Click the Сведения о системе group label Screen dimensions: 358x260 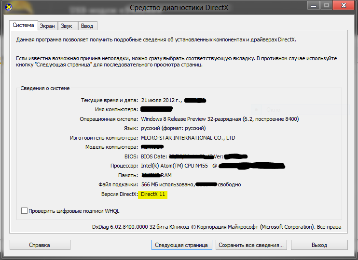click(45, 89)
